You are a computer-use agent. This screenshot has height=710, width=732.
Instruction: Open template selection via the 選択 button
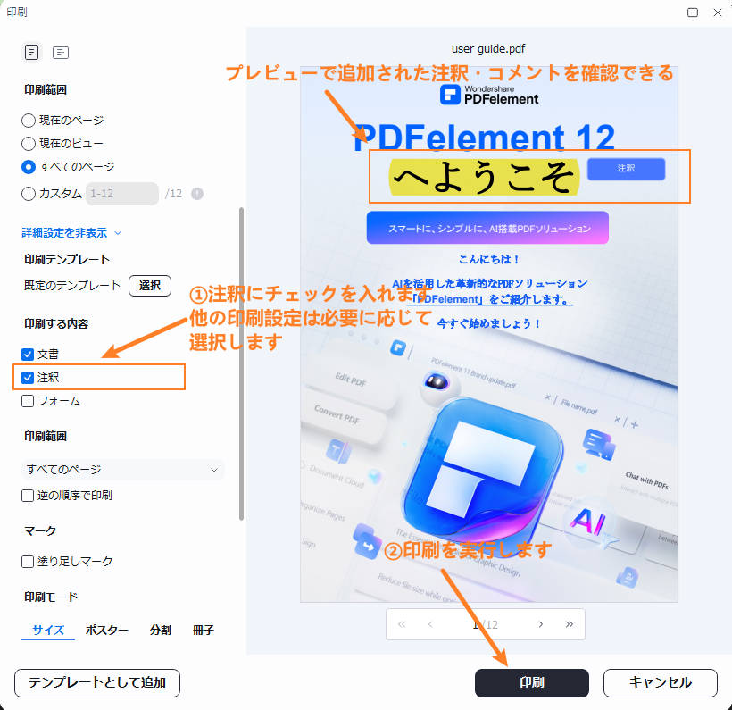(149, 286)
